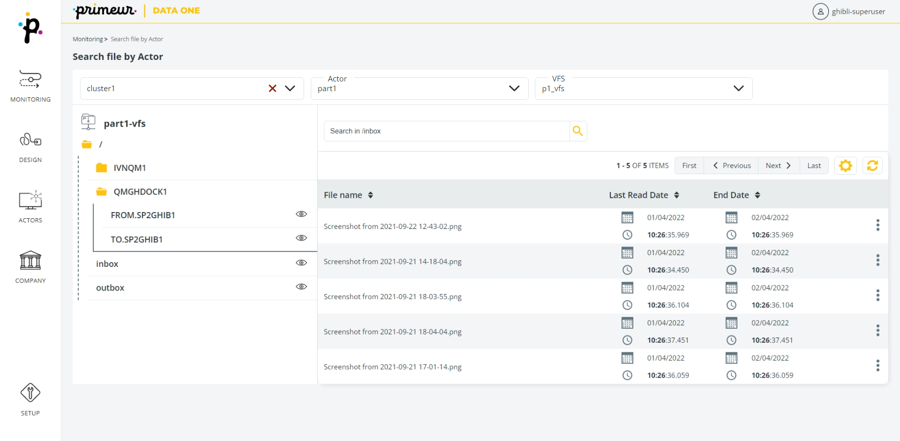Viewport: 900px width, 441px height.
Task: Sort by Last Read Date column
Action: [x=676, y=195]
